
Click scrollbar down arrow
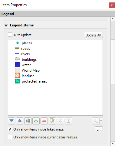(x=113, y=144)
